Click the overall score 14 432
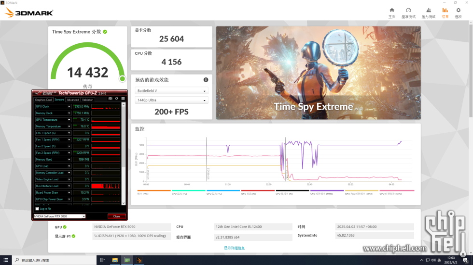This screenshot has width=473, height=265. [87, 73]
